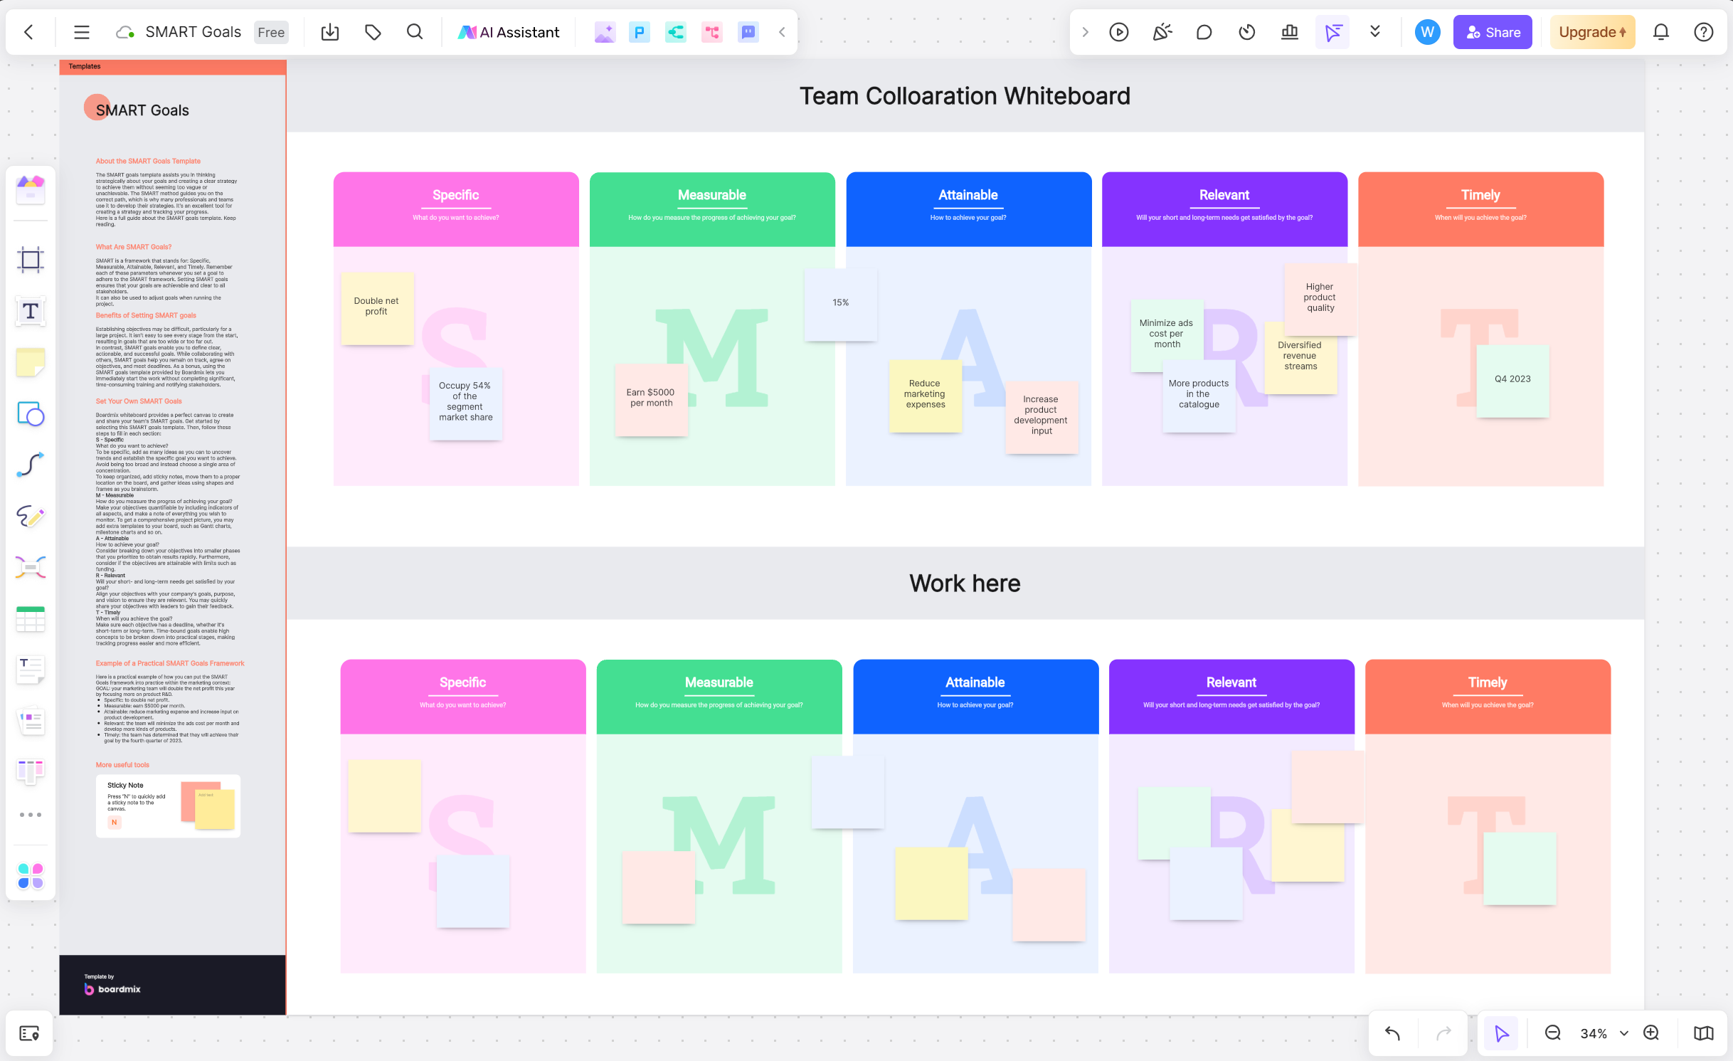This screenshot has height=1061, width=1733.
Task: Select the tags/labels tool
Action: click(x=371, y=31)
